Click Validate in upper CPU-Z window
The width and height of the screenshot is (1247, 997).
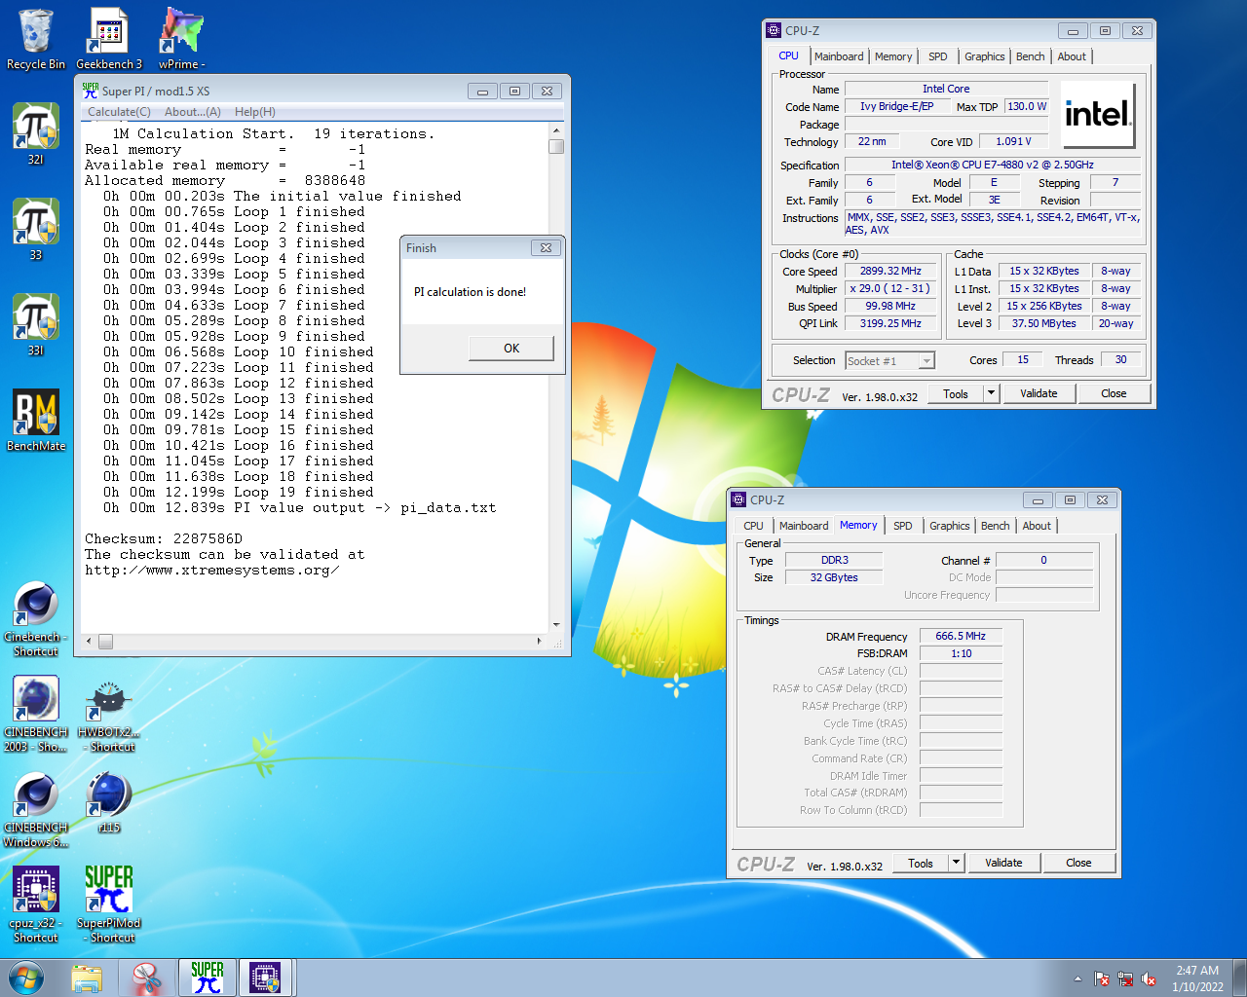tap(1039, 393)
